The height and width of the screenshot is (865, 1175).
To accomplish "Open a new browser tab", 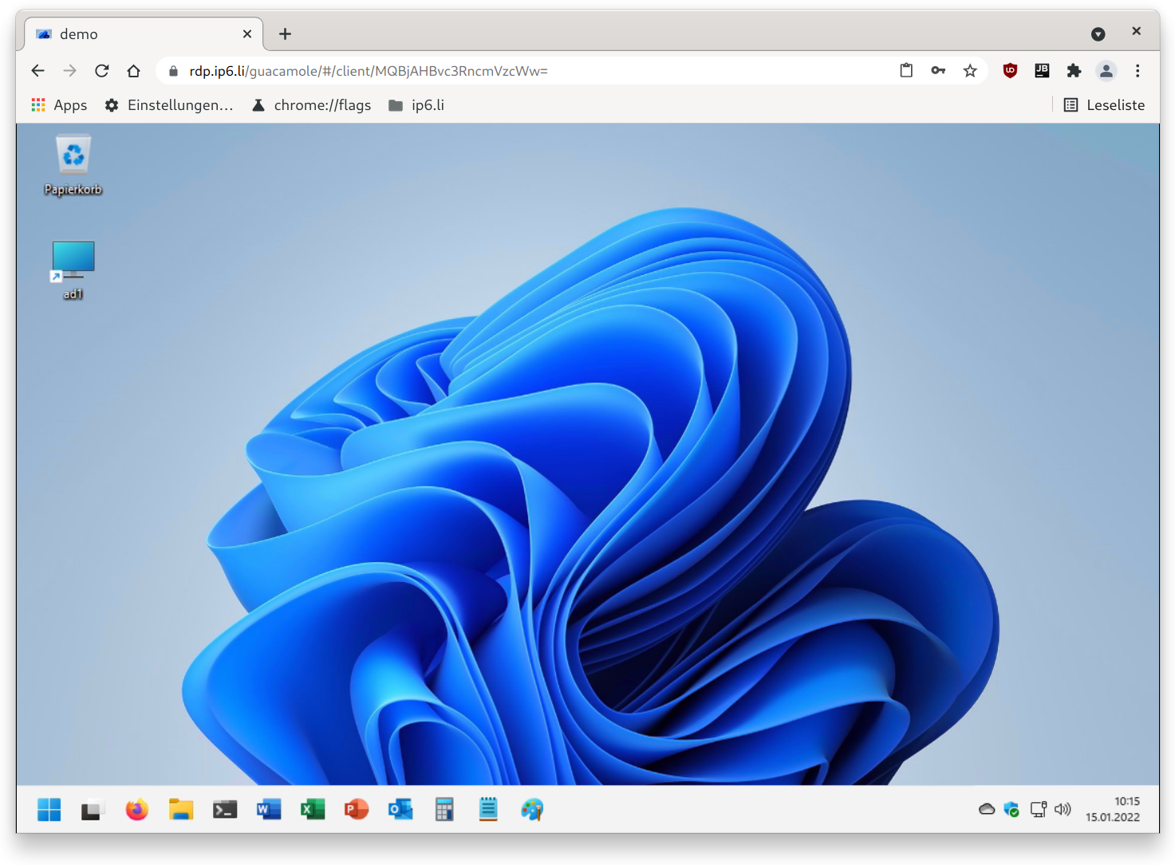I will pyautogui.click(x=285, y=33).
